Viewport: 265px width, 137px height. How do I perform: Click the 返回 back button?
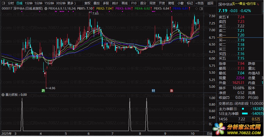(x=210, y=3)
